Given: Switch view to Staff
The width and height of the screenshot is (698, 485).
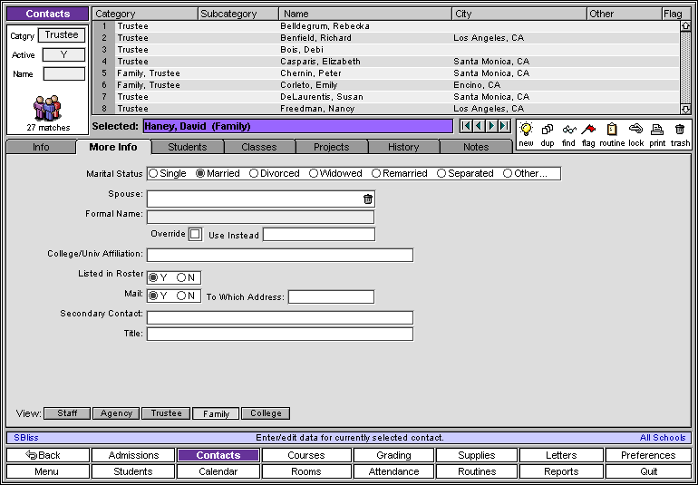Looking at the screenshot, I should pyautogui.click(x=67, y=413).
